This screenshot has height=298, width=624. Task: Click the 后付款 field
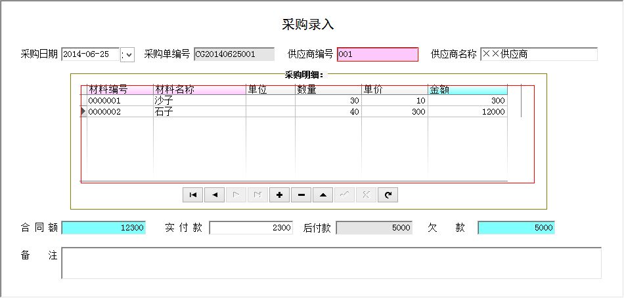374,228
